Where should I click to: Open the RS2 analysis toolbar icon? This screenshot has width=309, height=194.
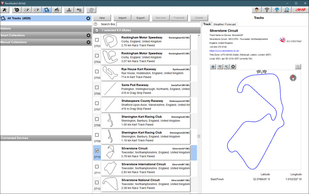coord(27,10)
